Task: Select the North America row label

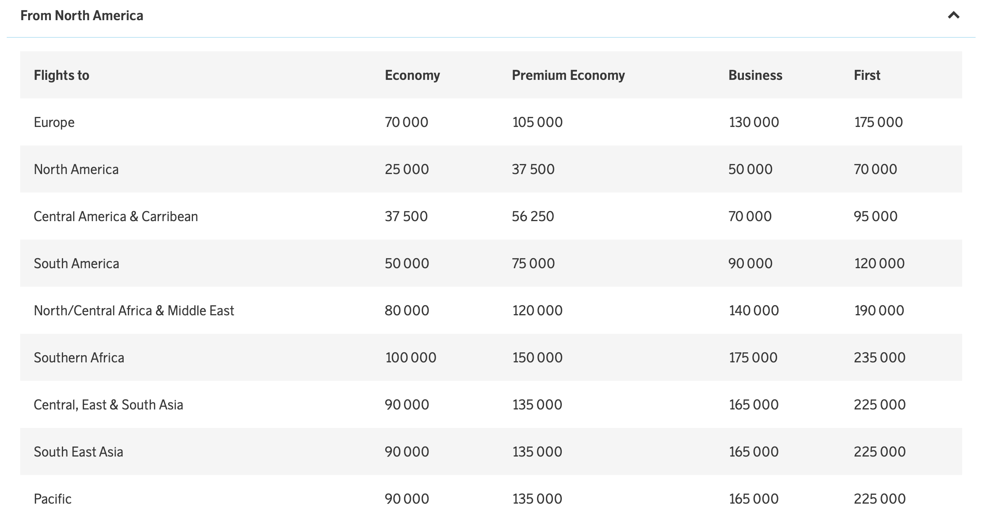Action: (76, 169)
